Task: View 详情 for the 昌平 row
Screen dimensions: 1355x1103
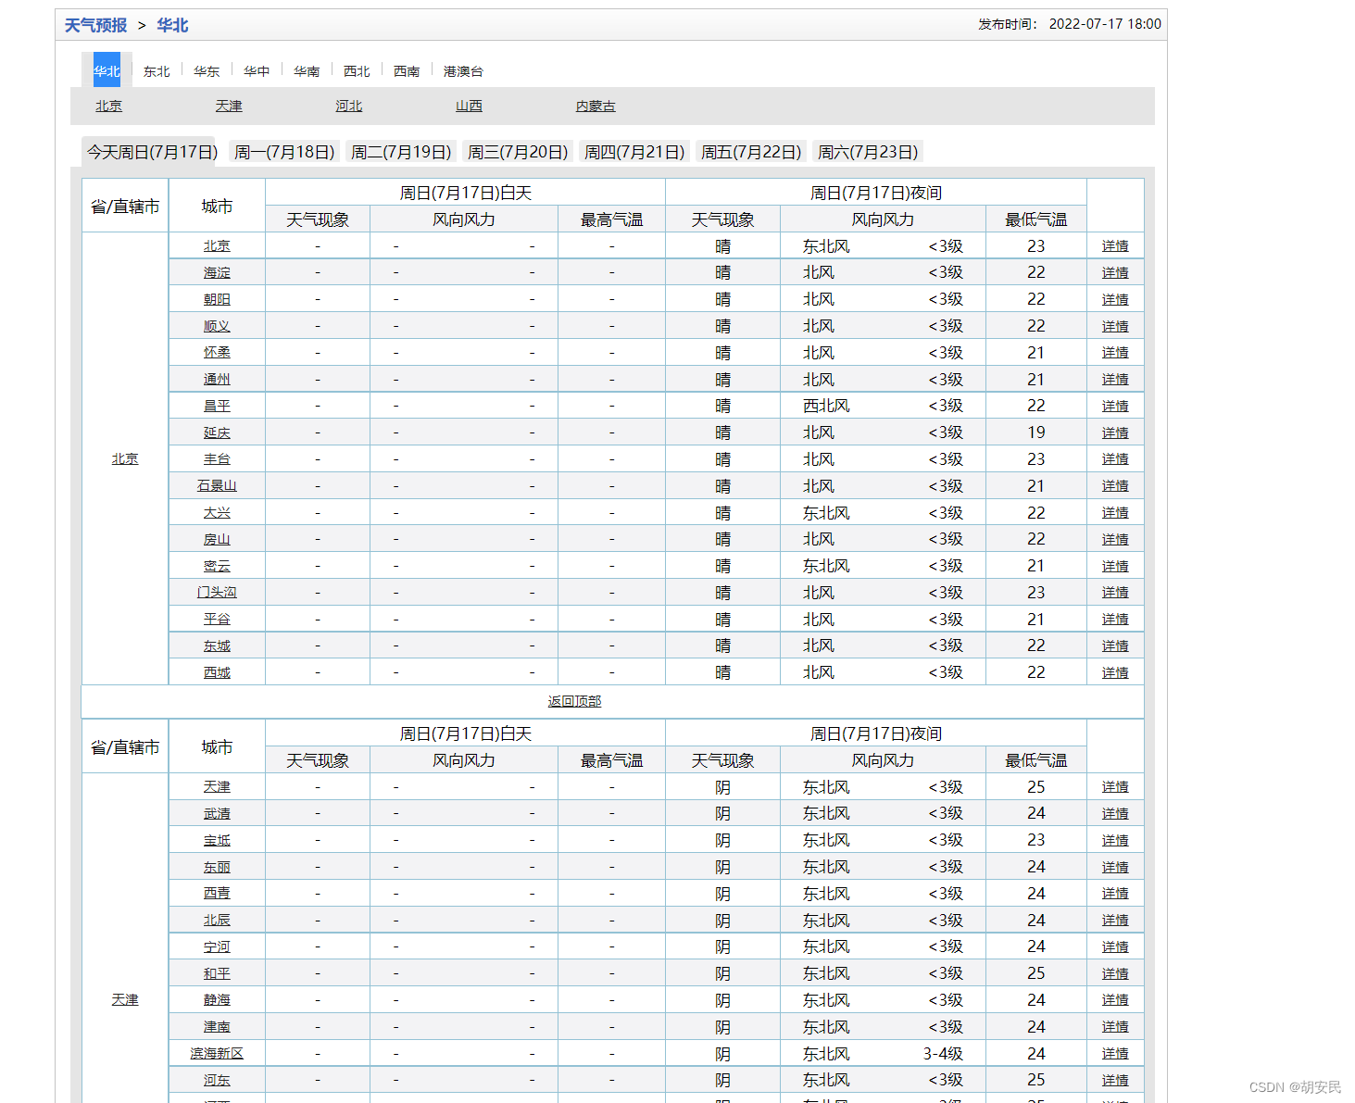Action: tap(1115, 407)
